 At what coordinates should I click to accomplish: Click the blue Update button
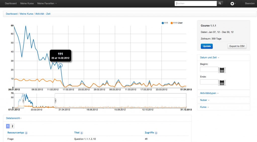207,46
